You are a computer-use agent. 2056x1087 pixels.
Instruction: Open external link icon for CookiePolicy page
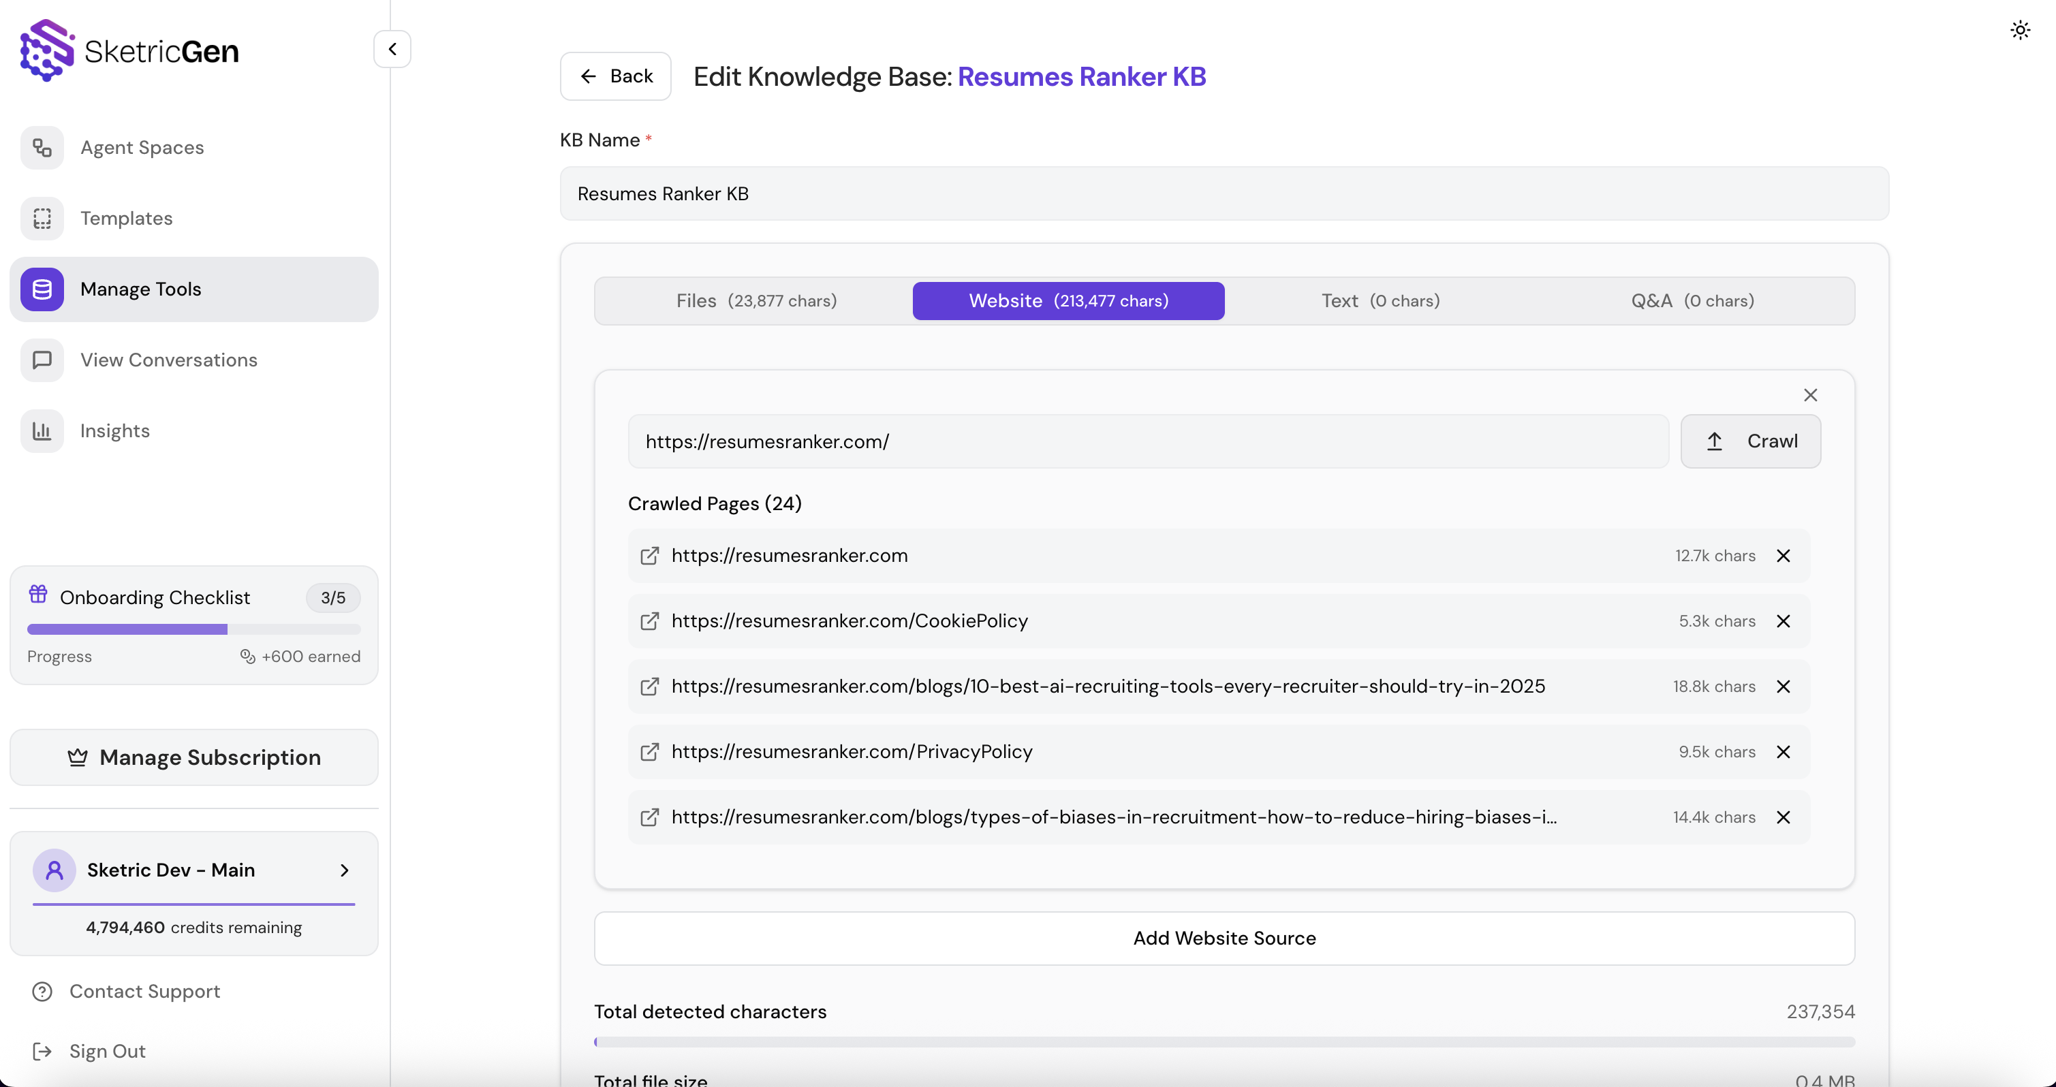tap(650, 621)
